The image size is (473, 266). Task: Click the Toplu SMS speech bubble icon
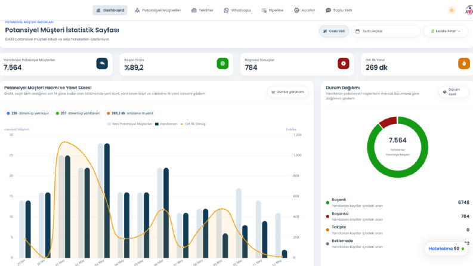coord(328,10)
